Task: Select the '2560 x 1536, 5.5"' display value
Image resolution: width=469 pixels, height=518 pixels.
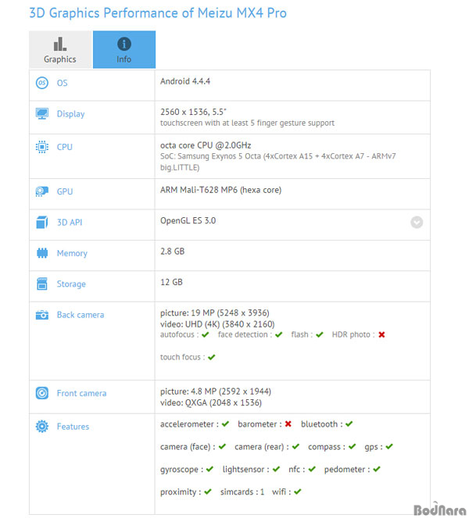Action: point(193,112)
